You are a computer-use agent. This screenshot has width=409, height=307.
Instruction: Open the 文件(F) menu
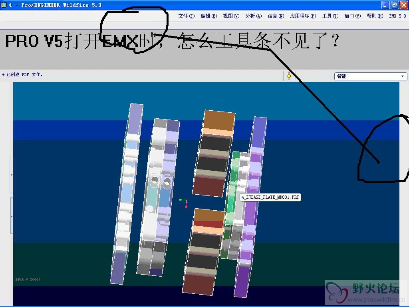pyautogui.click(x=186, y=16)
